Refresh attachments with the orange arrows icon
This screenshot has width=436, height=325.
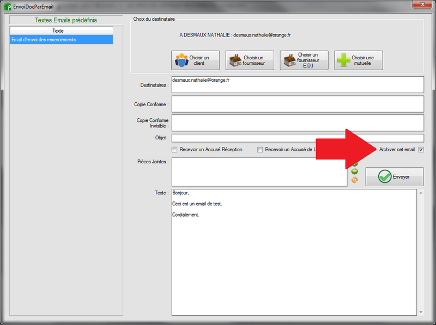[355, 180]
